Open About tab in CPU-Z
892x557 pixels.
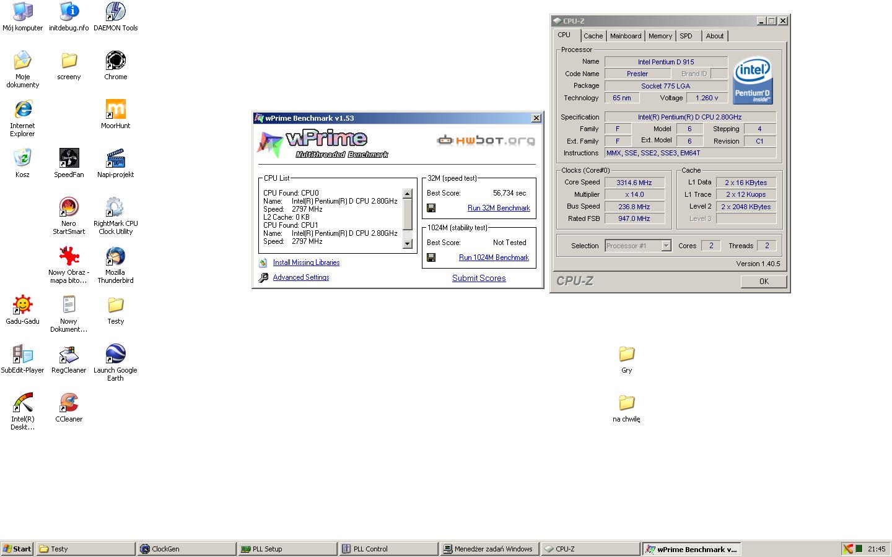pyautogui.click(x=715, y=36)
